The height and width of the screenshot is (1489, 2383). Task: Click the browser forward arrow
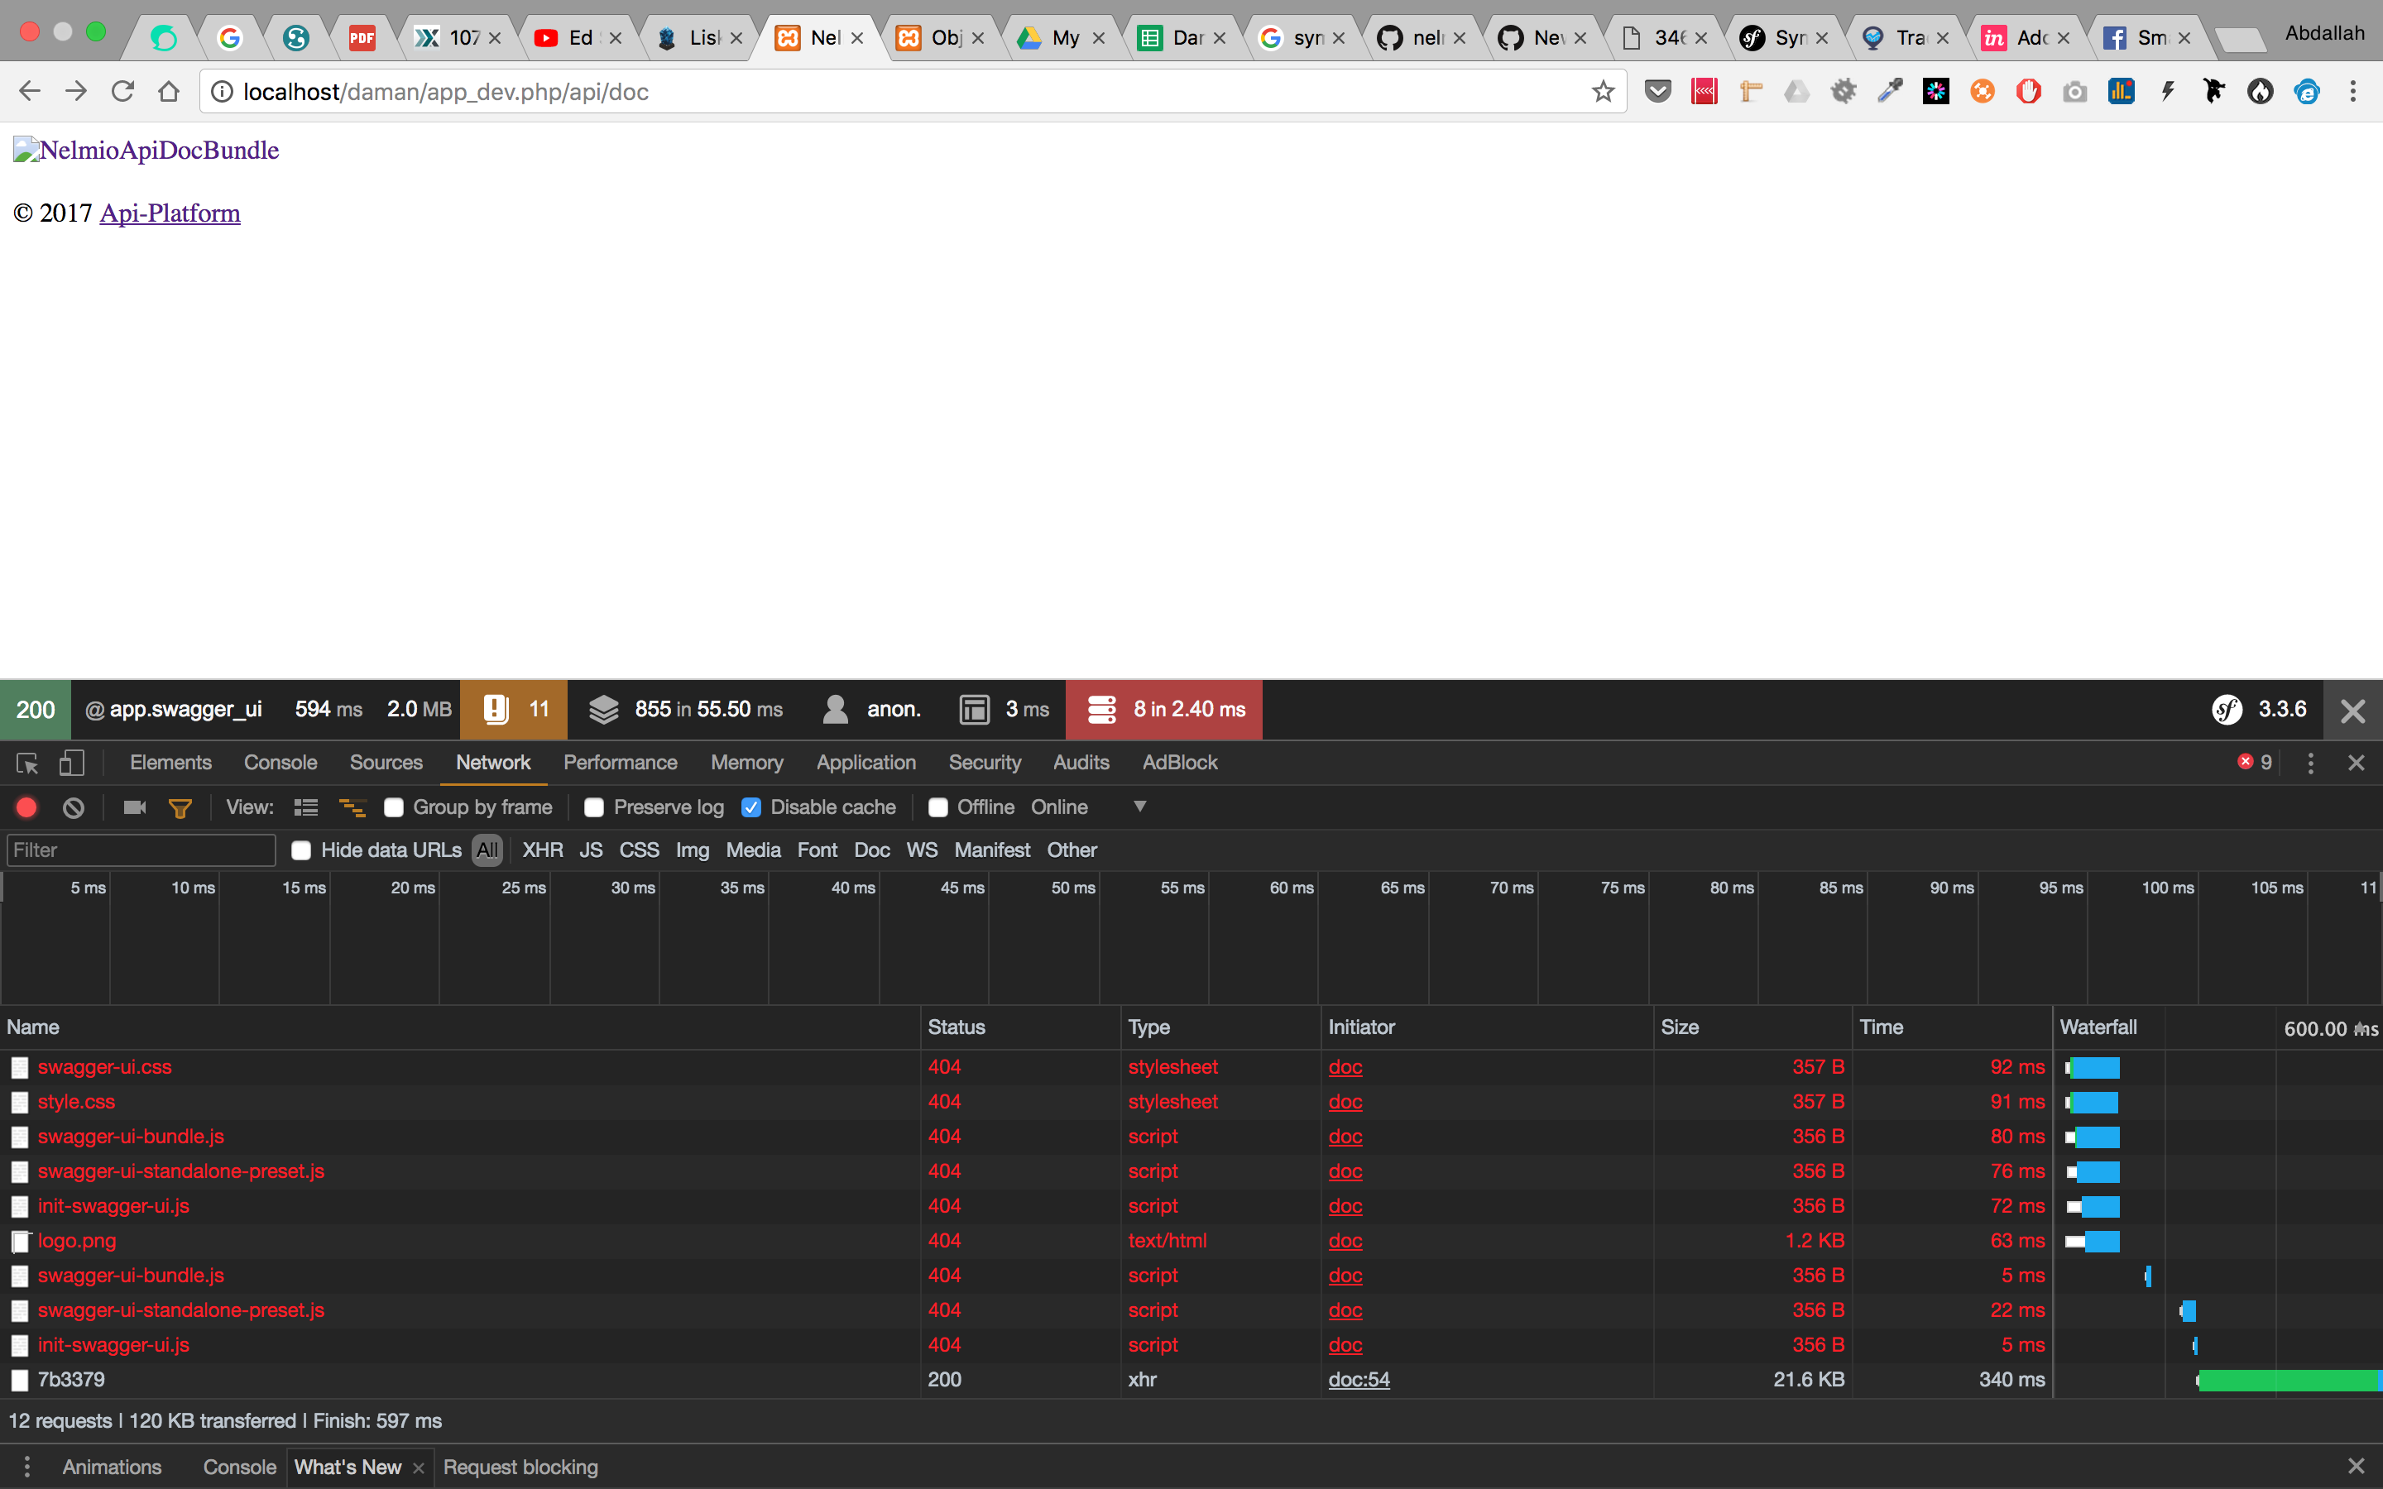coord(76,92)
